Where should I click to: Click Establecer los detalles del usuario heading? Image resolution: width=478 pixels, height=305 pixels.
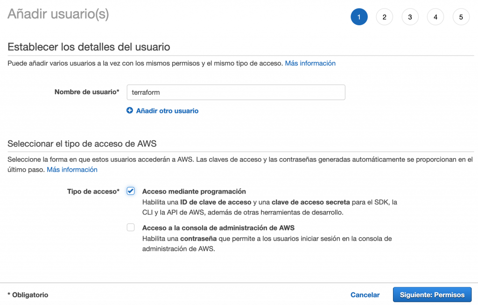coord(89,47)
